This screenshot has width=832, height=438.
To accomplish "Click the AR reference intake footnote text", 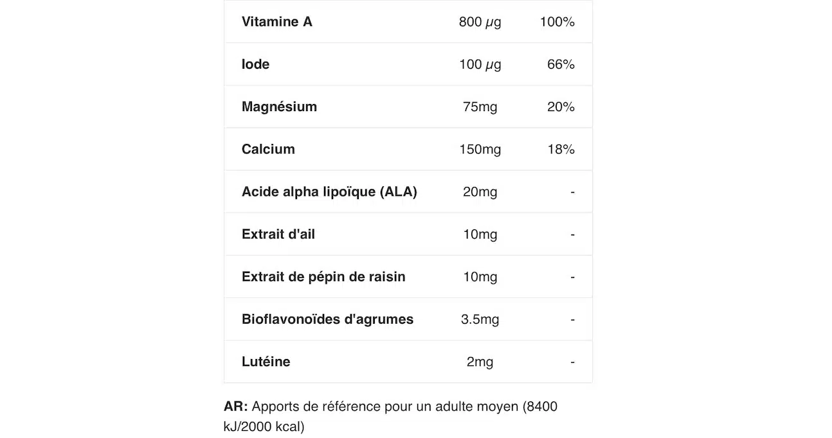I will pyautogui.click(x=390, y=416).
